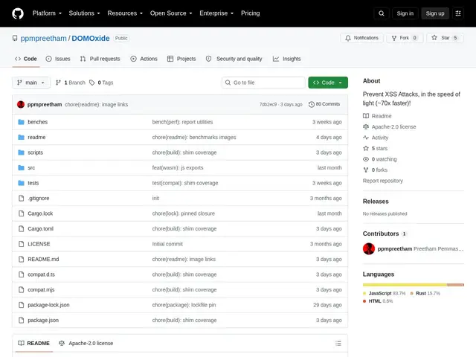Open the package-lock.json file
Image resolution: width=476 pixels, height=357 pixels.
pyautogui.click(x=48, y=305)
